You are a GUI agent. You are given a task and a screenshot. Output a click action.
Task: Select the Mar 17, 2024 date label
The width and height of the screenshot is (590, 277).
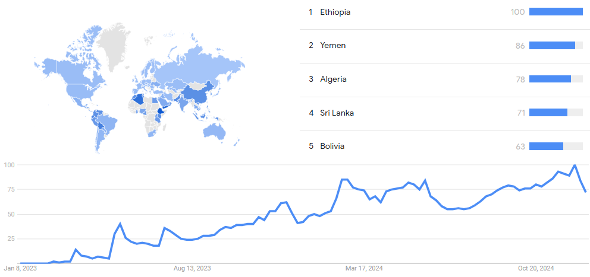coord(363,269)
